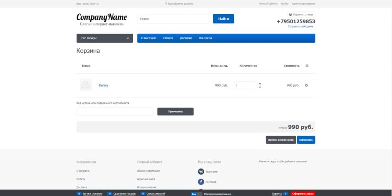Open the О магазине menu item
This screenshot has height=196, width=392.
(149, 38)
